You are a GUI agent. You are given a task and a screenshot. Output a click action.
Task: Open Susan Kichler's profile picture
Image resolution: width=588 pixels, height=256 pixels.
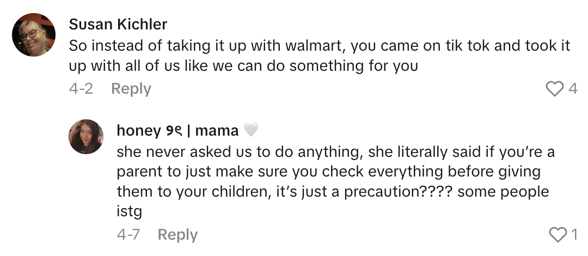[34, 35]
